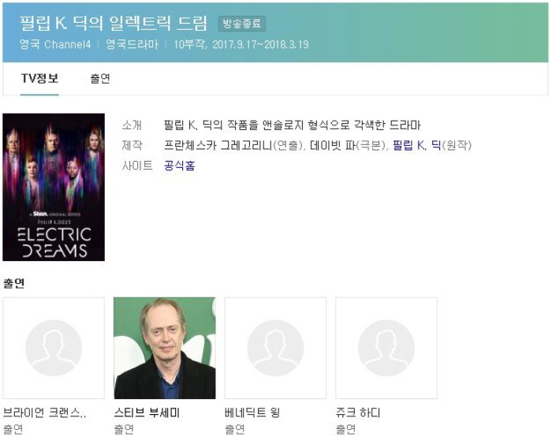Click the 쥬크 하디 placeholder avatar

[x=386, y=348]
